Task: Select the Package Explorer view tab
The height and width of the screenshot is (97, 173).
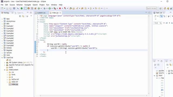Action: (6, 13)
